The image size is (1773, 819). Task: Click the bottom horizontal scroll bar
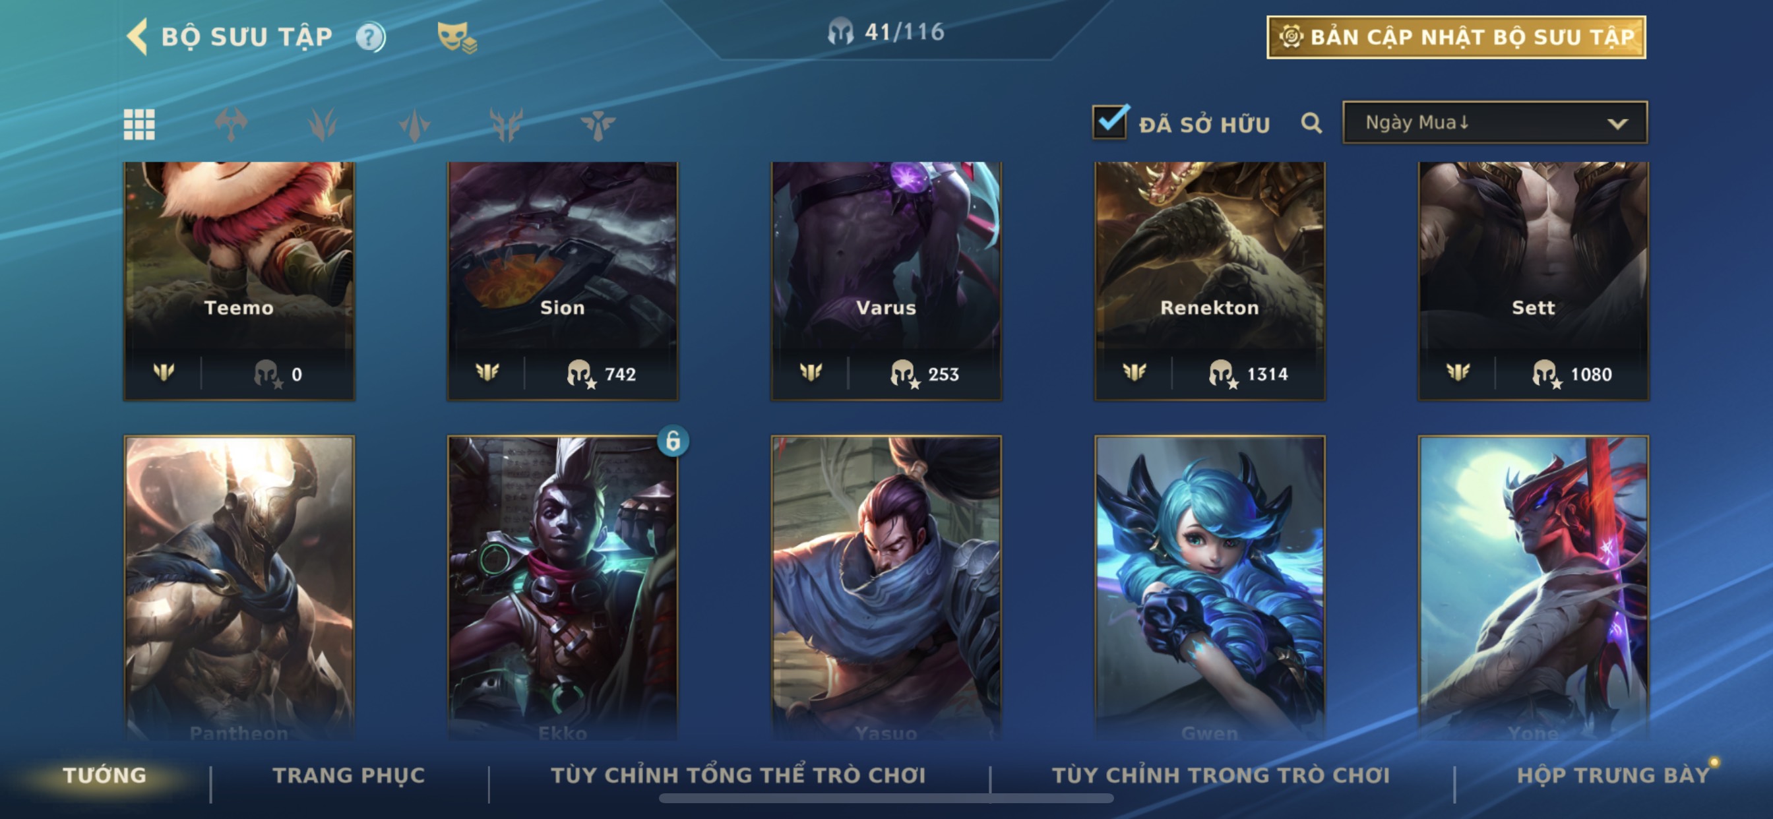pos(886,799)
